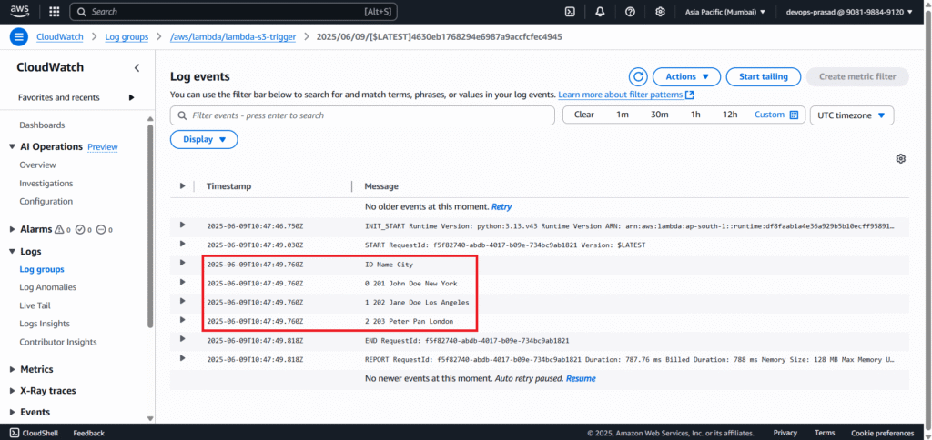Click the calendar icon next to Custom
This screenshot has width=932, height=440.
click(794, 115)
